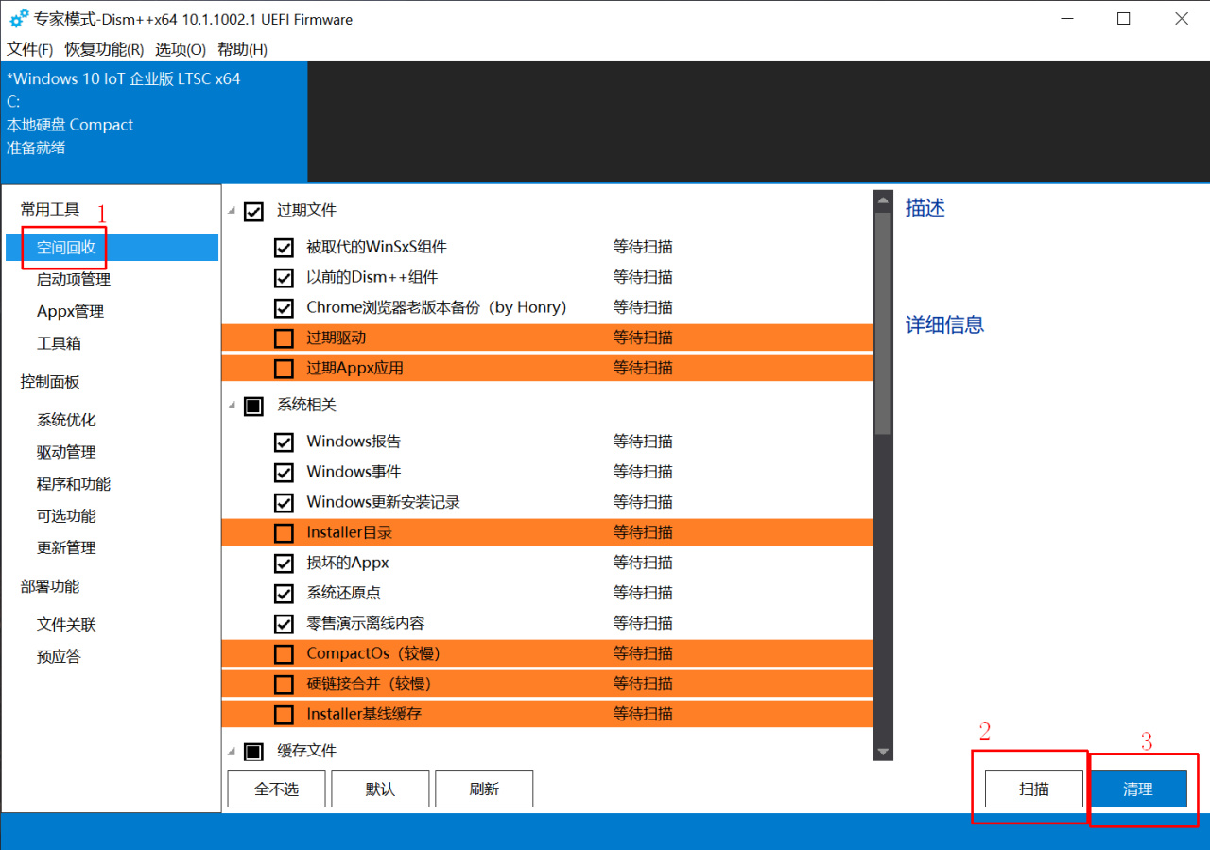1210x850 pixels.
Task: Open 工具箱 in the sidebar
Action: click(x=59, y=344)
